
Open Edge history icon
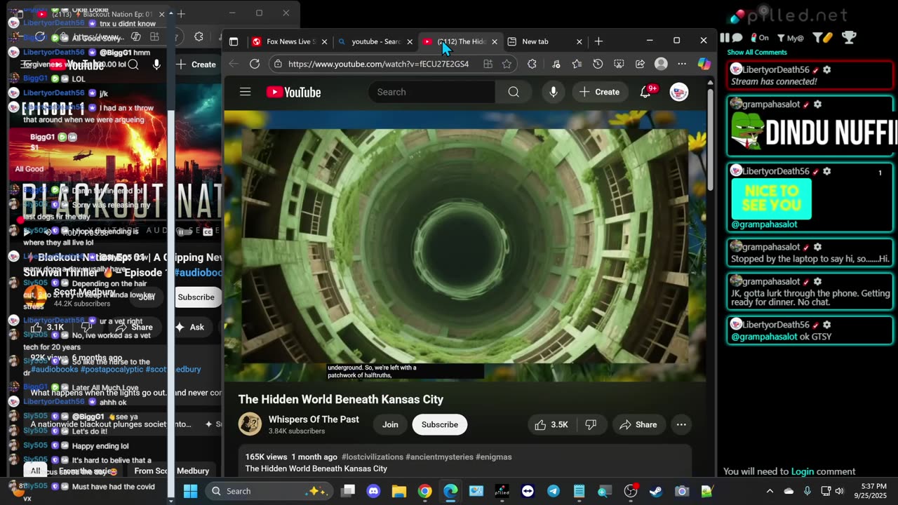pos(598,64)
